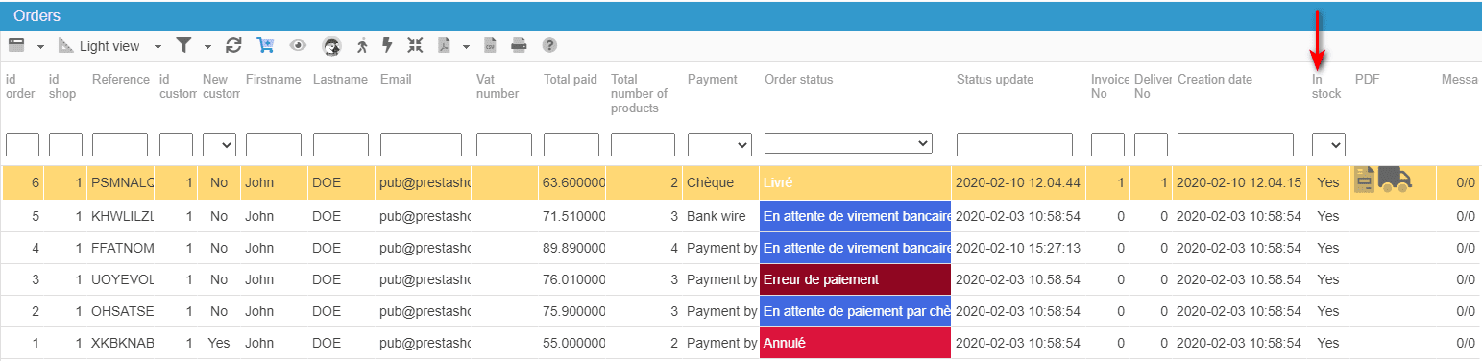Viewport: 1482px width, 361px height.
Task: Click the add-to-cart new order icon
Action: 265,45
